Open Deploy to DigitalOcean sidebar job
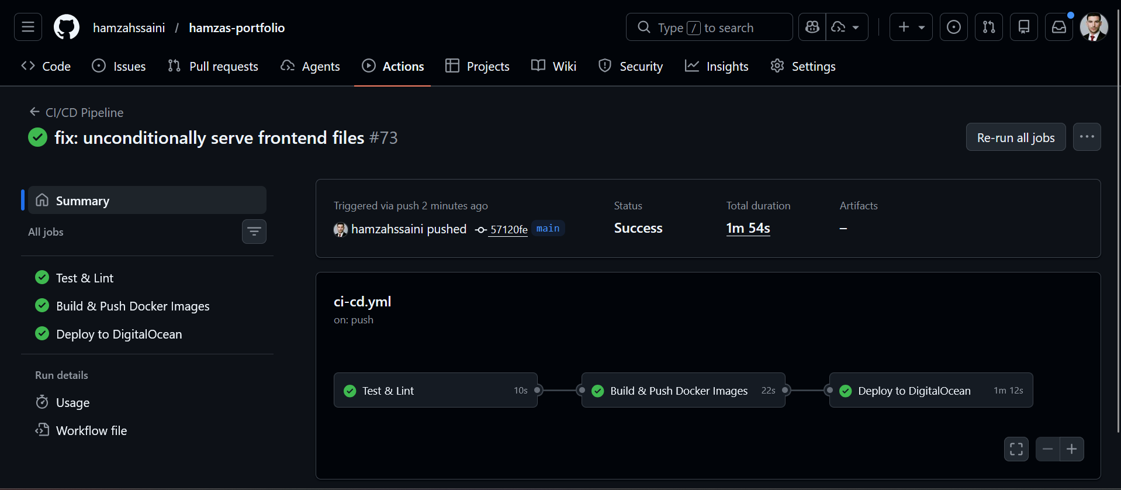1121x490 pixels. click(147, 334)
